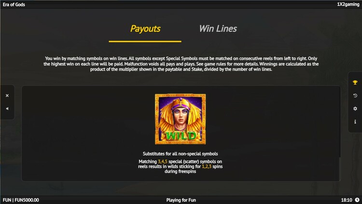The image size is (362, 204).
Task: Click the Substitutes for all non-special symbols text
Action: coord(181,154)
